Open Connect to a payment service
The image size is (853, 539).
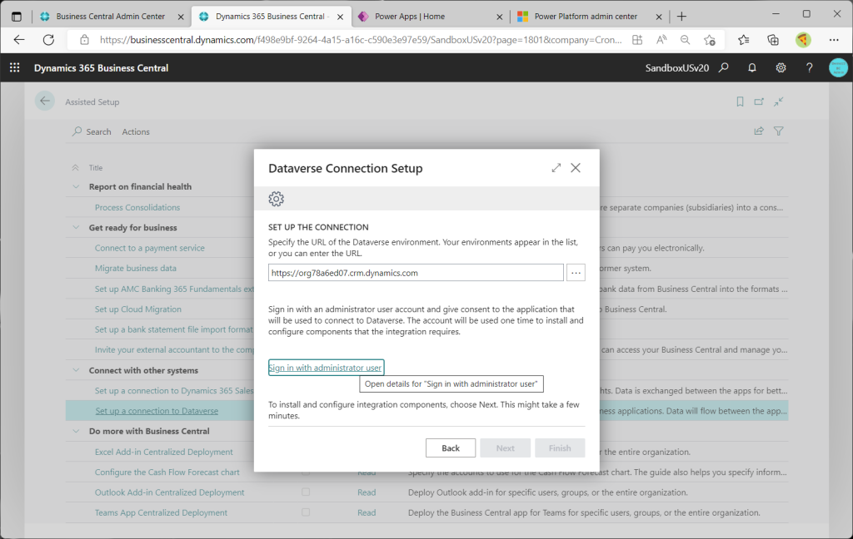(x=150, y=248)
